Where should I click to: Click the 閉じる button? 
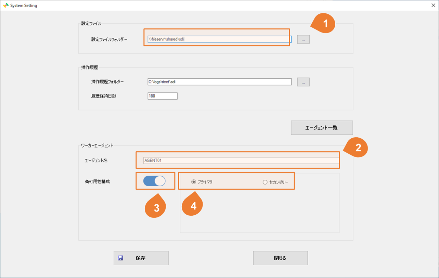(280, 258)
